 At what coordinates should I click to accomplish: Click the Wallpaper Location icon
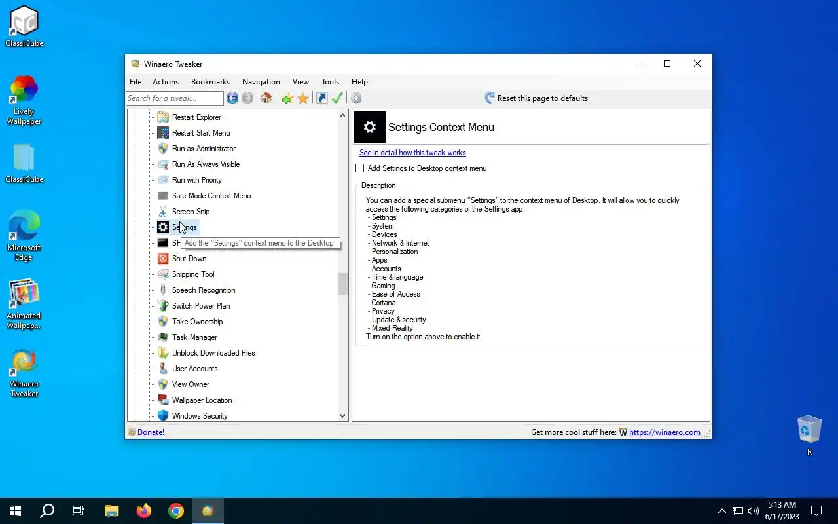coord(163,400)
